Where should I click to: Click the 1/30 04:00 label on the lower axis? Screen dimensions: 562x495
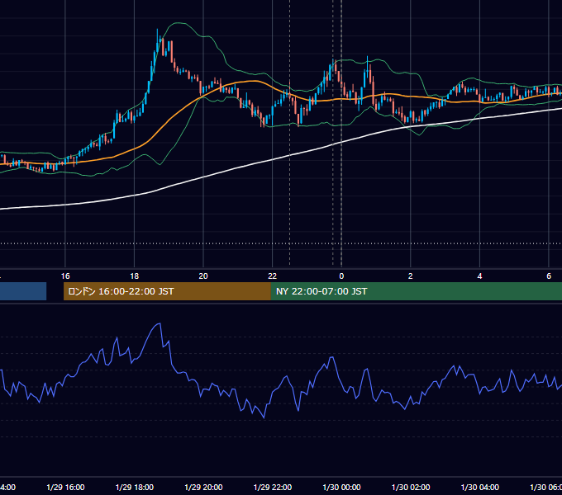479,487
